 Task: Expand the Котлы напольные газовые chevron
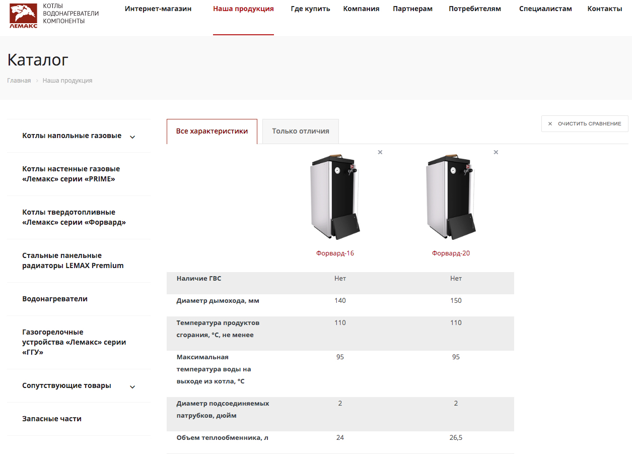click(x=132, y=137)
